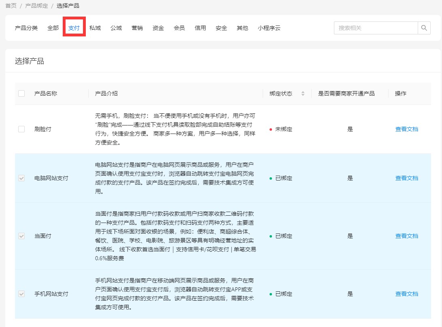The image size is (442, 327).
Task: View documentation for 当面付
Action: point(406,236)
